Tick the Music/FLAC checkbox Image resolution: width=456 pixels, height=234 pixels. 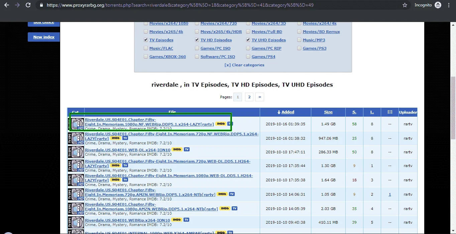point(146,48)
